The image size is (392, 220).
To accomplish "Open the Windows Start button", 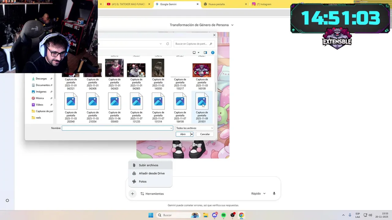I will click(151, 215).
